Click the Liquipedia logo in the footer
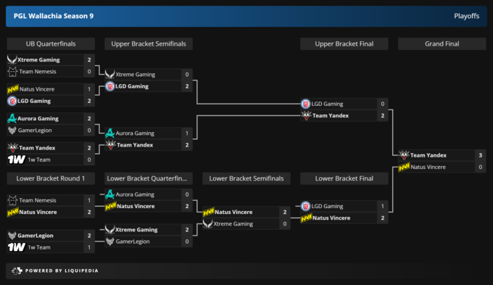The image size is (493, 285). (17, 270)
